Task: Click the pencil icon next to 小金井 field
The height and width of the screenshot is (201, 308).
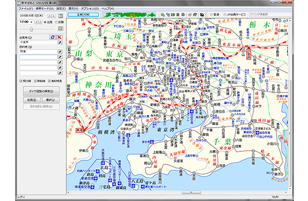Action: 60,42
